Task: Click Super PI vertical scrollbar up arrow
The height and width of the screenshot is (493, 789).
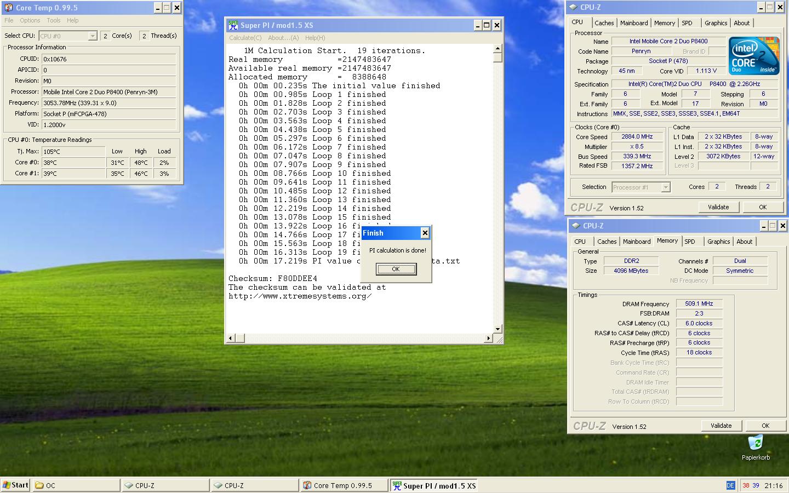Action: pyautogui.click(x=498, y=49)
